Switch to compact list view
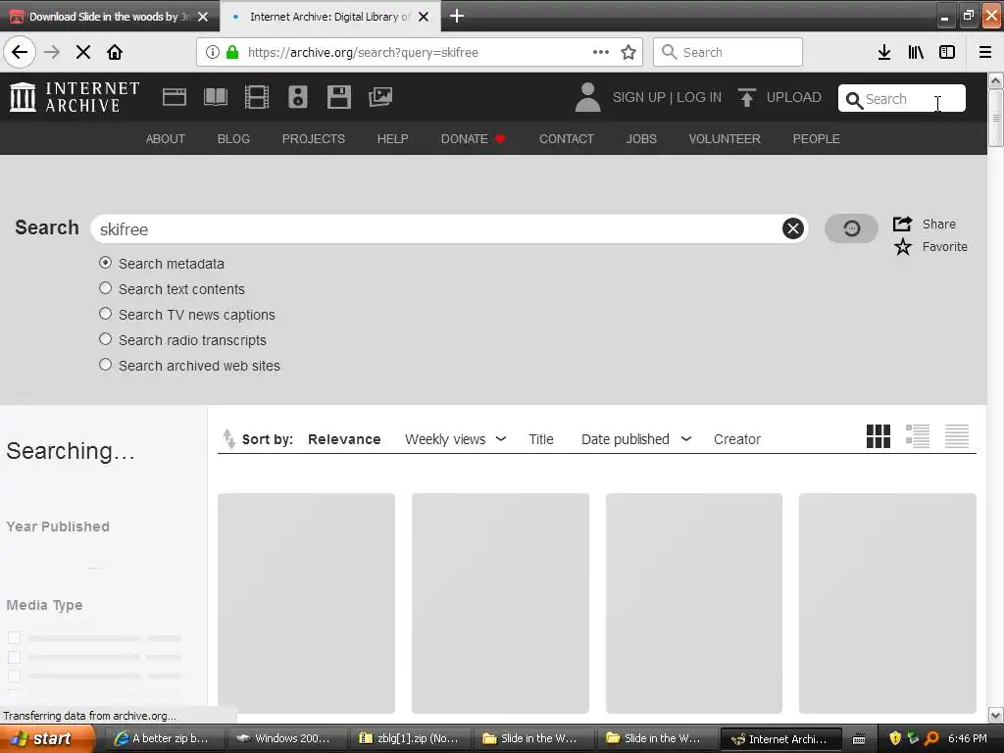Screen dimensions: 1004x753 [x=957, y=436]
